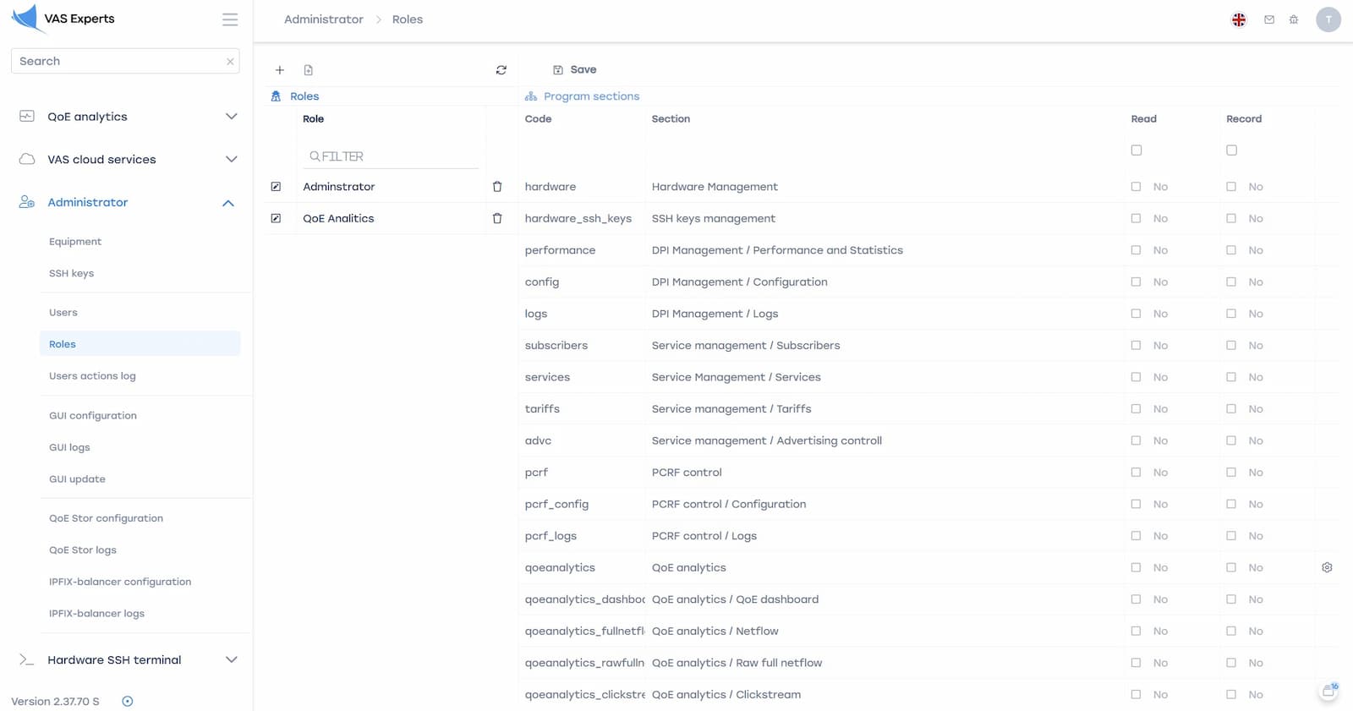The height and width of the screenshot is (711, 1353).
Task: Click the version info icon
Action: (128, 701)
